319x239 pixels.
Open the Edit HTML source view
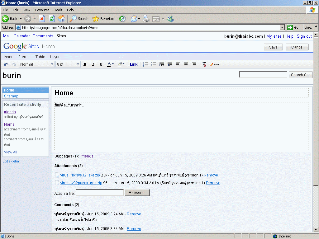point(215,64)
